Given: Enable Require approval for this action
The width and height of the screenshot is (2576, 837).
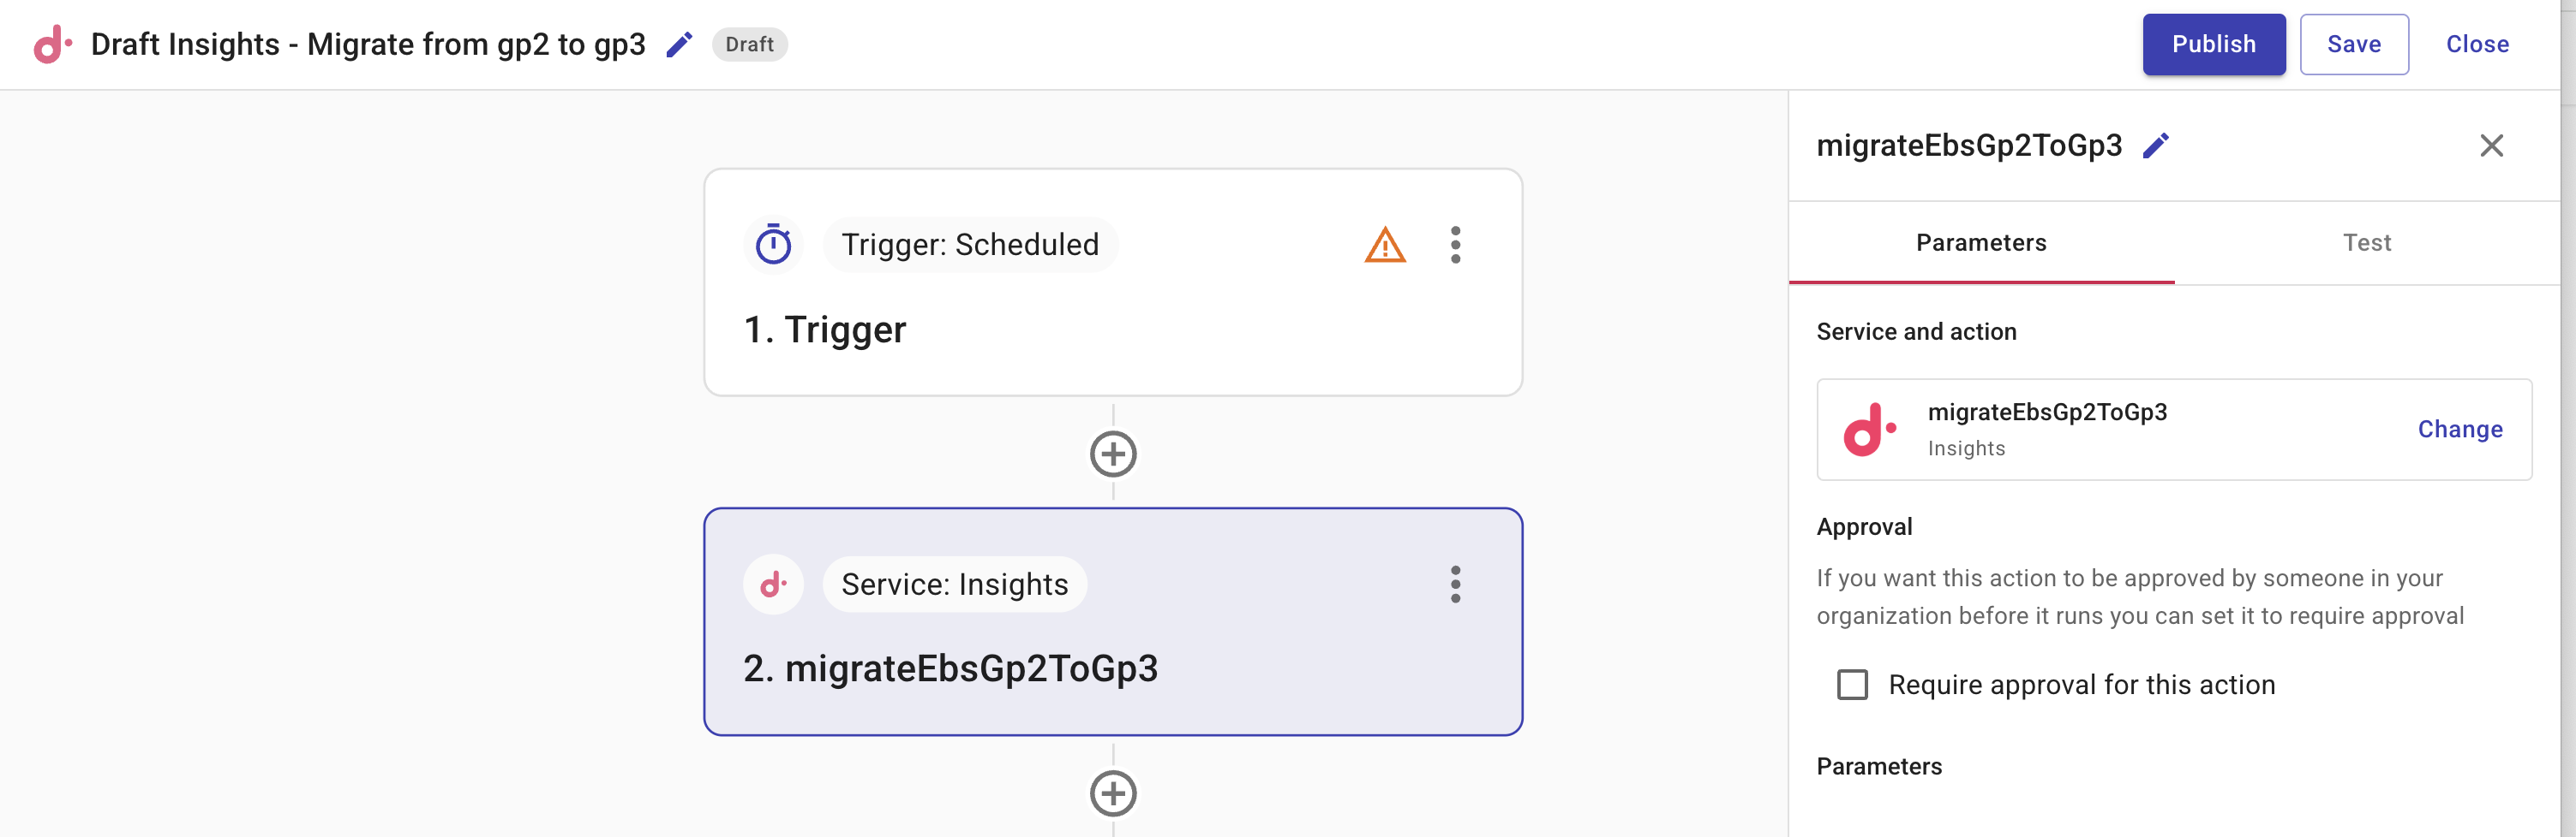Looking at the screenshot, I should pyautogui.click(x=1852, y=686).
